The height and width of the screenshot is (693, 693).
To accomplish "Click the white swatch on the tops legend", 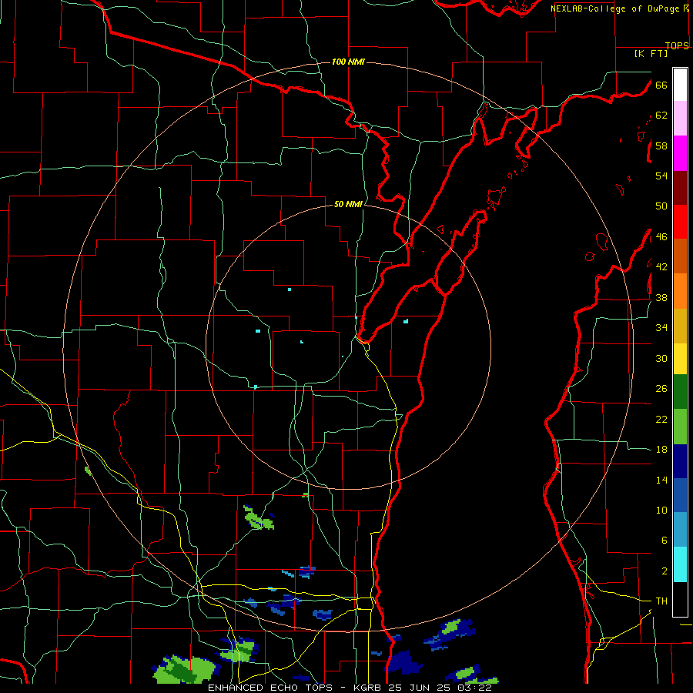I will [x=680, y=85].
